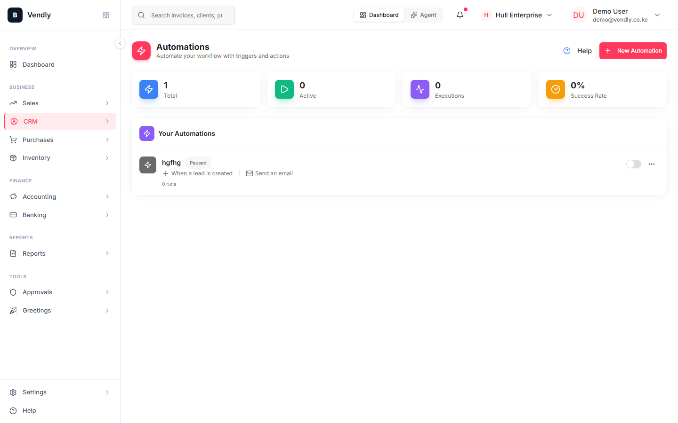Screen dimensions: 678x423
Task: Expand the CRM menu chevron
Action: pyautogui.click(x=107, y=121)
